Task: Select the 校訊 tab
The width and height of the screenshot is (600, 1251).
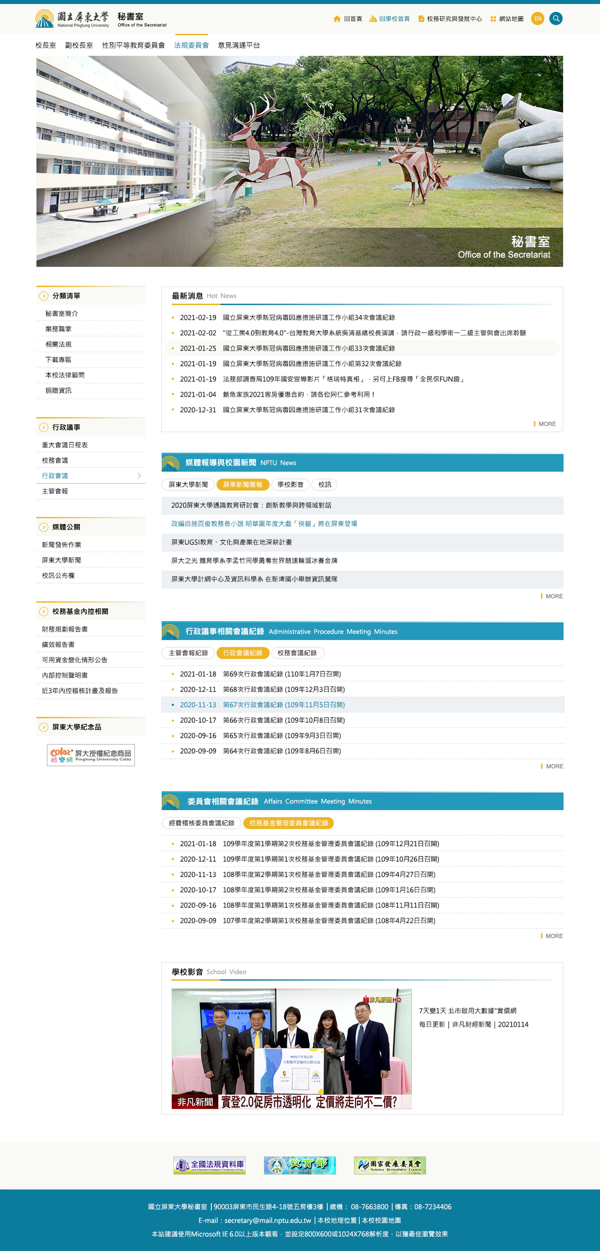Action: coord(325,485)
